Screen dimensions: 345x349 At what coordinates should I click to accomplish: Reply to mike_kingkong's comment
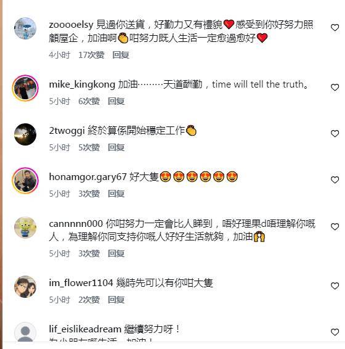pos(116,101)
